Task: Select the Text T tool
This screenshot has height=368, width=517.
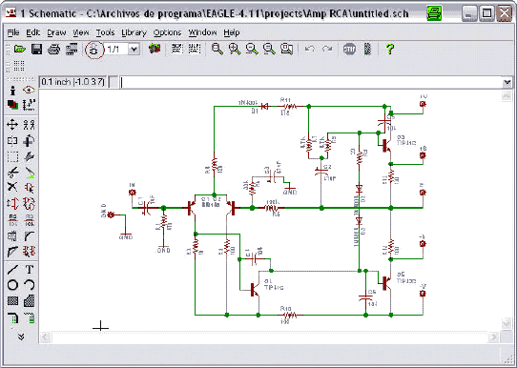Action: 30,270
